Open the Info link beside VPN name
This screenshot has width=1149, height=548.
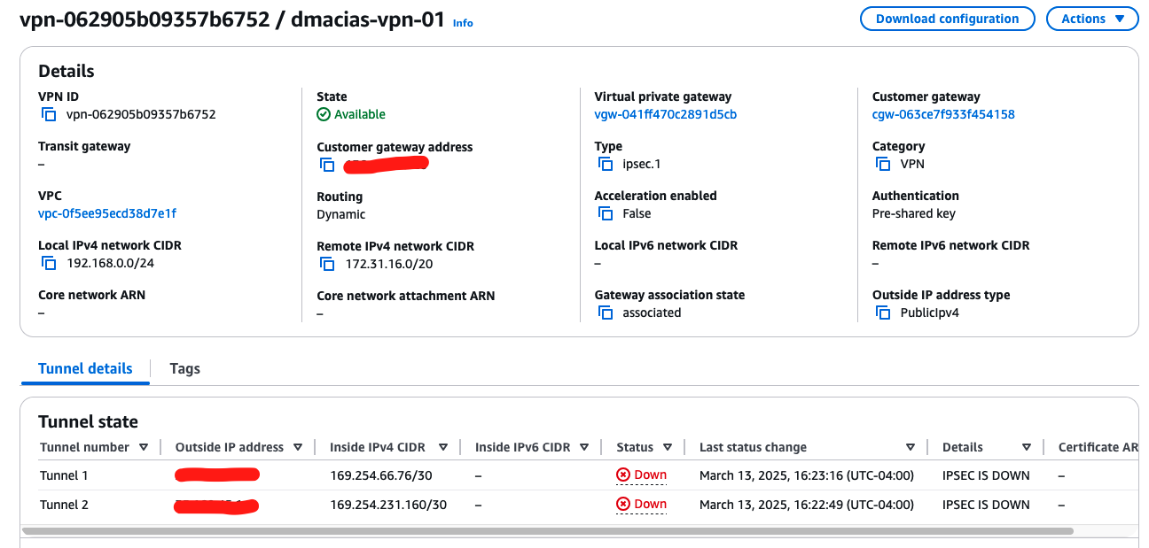coord(463,23)
